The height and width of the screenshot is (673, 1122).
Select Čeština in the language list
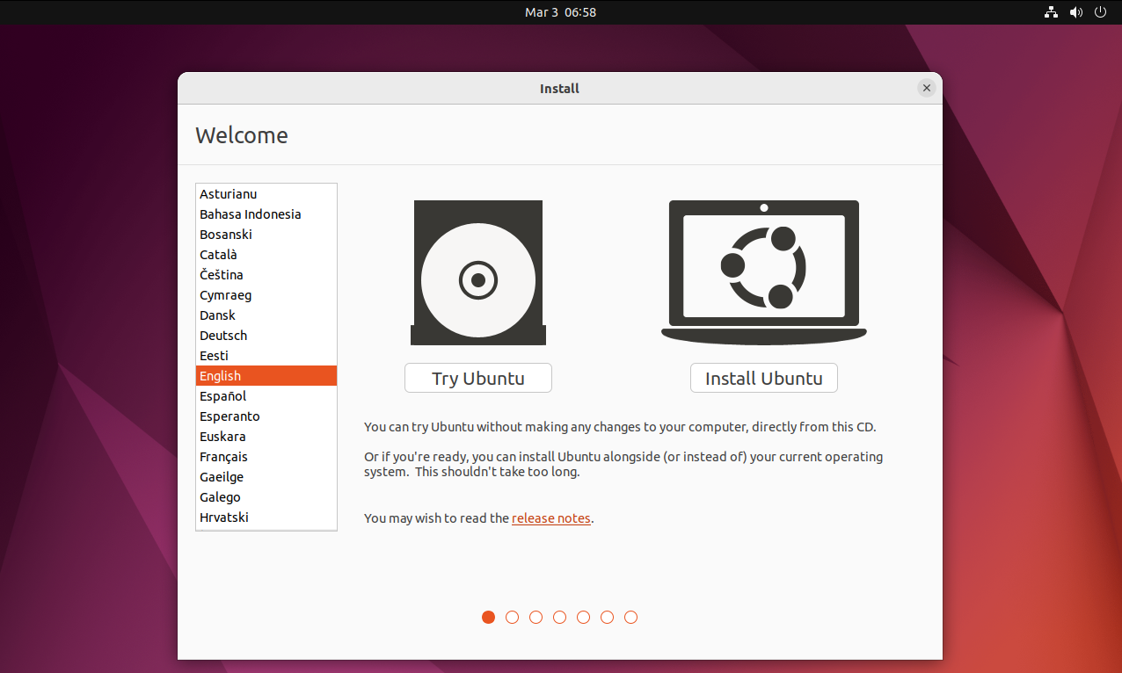tap(221, 275)
